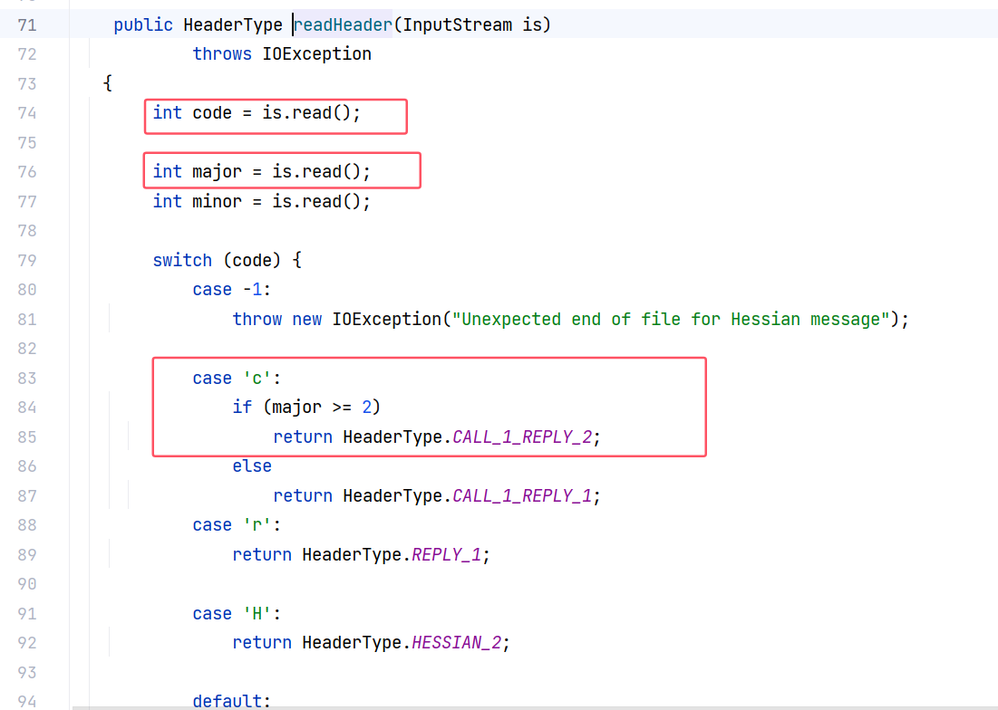998x710 pixels.
Task: Click line number 79 in the gutter
Action: click(27, 261)
